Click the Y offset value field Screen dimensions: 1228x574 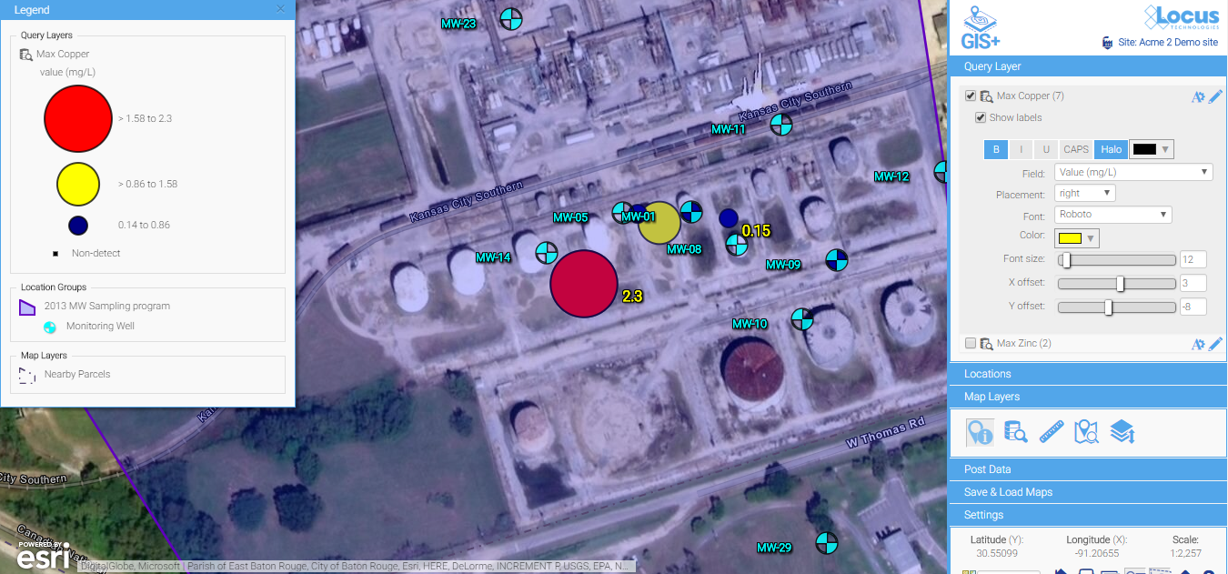point(1193,307)
